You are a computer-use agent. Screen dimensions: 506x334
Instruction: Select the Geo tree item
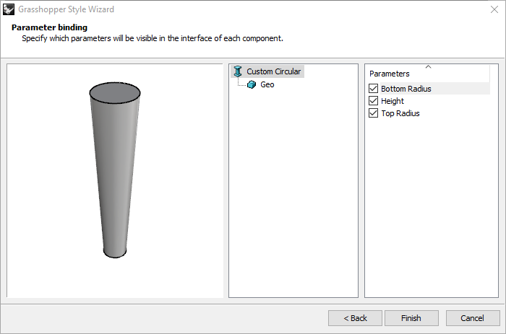267,84
